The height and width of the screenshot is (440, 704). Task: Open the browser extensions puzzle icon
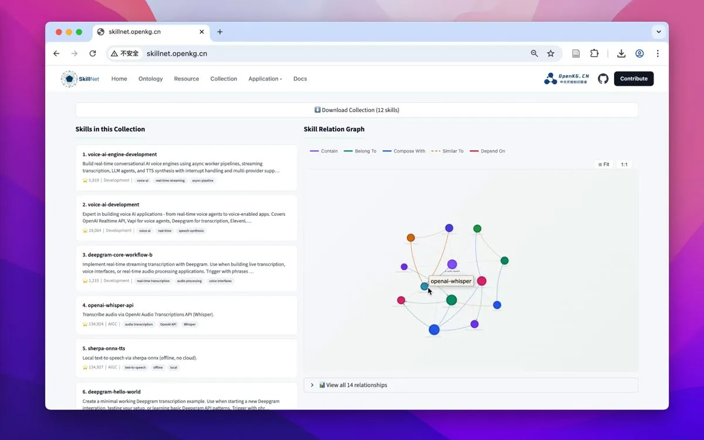click(594, 53)
